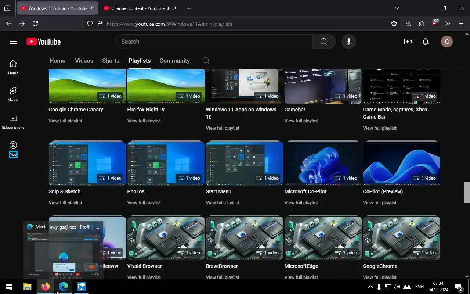Open the Snip & Sketch playlist thumbnail
The height and width of the screenshot is (294, 470).
[87, 164]
